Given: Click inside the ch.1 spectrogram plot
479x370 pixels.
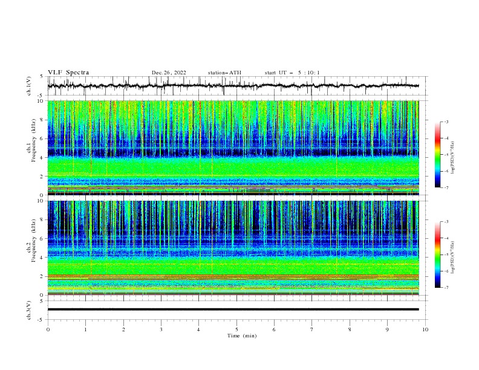Looking at the screenshot, I should [233, 148].
